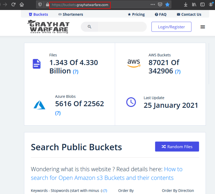This screenshot has width=215, height=194.
Task: Save page to Pocket icon
Action: coord(160,5)
